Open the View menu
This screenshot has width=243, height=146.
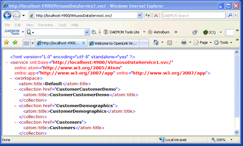pos(30,25)
